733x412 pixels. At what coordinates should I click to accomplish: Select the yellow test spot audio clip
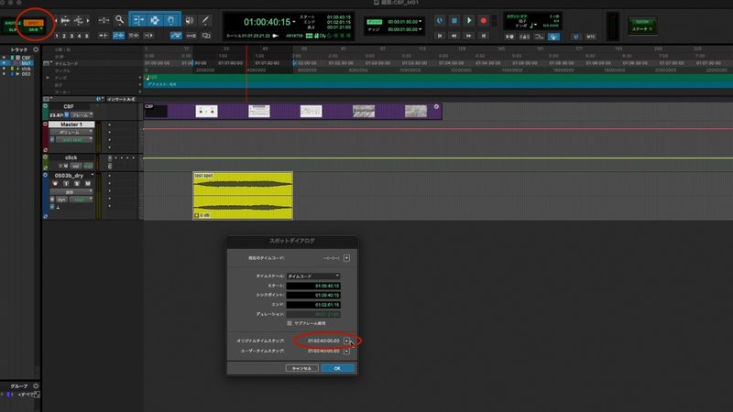(243, 195)
